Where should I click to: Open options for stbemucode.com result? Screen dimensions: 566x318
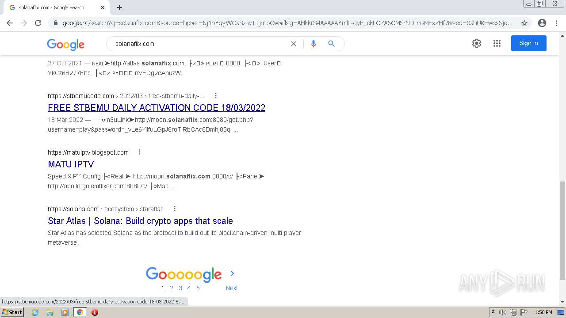[216, 95]
